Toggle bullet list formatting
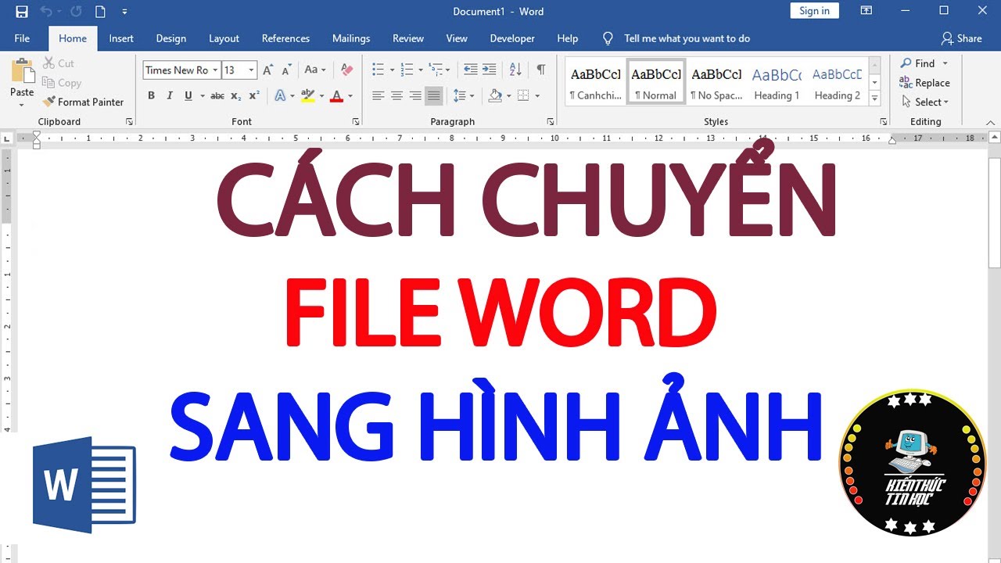The width and height of the screenshot is (1001, 563). click(378, 70)
